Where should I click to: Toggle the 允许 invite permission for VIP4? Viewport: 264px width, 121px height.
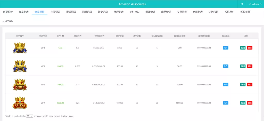point(226,103)
